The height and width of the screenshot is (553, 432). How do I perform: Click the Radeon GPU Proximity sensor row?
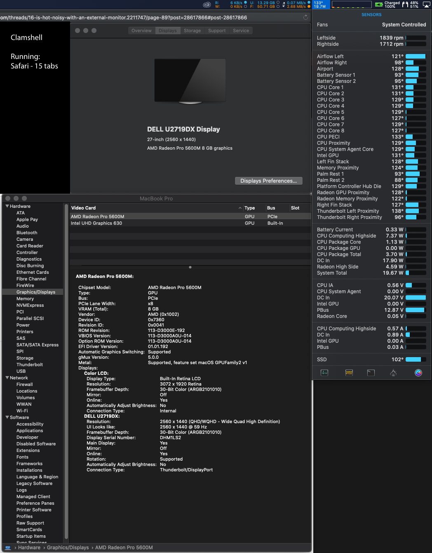click(x=371, y=192)
